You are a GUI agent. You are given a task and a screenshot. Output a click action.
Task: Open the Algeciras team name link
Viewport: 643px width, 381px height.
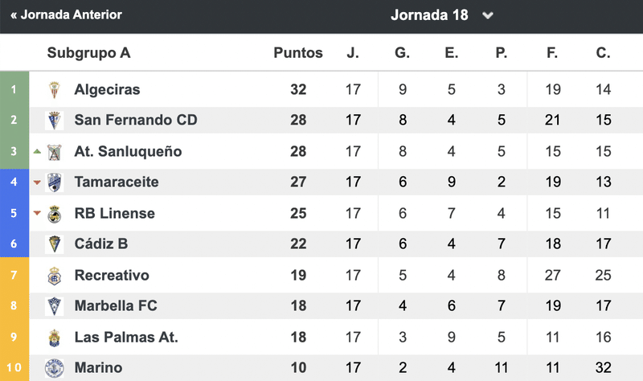pos(107,89)
